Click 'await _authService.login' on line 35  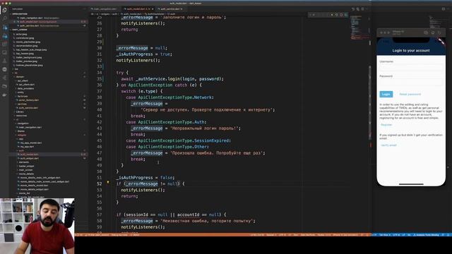click(x=150, y=78)
